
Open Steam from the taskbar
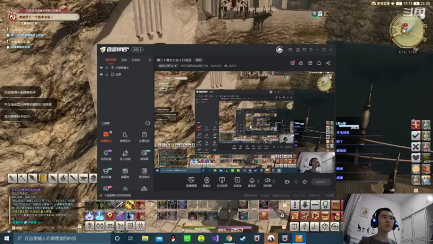tap(242, 238)
